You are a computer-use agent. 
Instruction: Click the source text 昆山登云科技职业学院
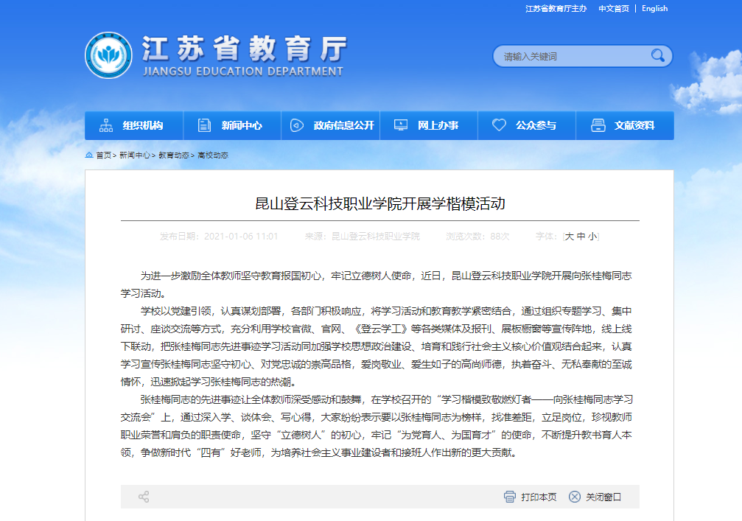click(375, 236)
